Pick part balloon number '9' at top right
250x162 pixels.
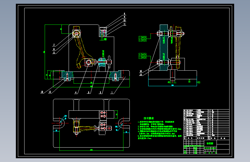[x=125, y=17]
